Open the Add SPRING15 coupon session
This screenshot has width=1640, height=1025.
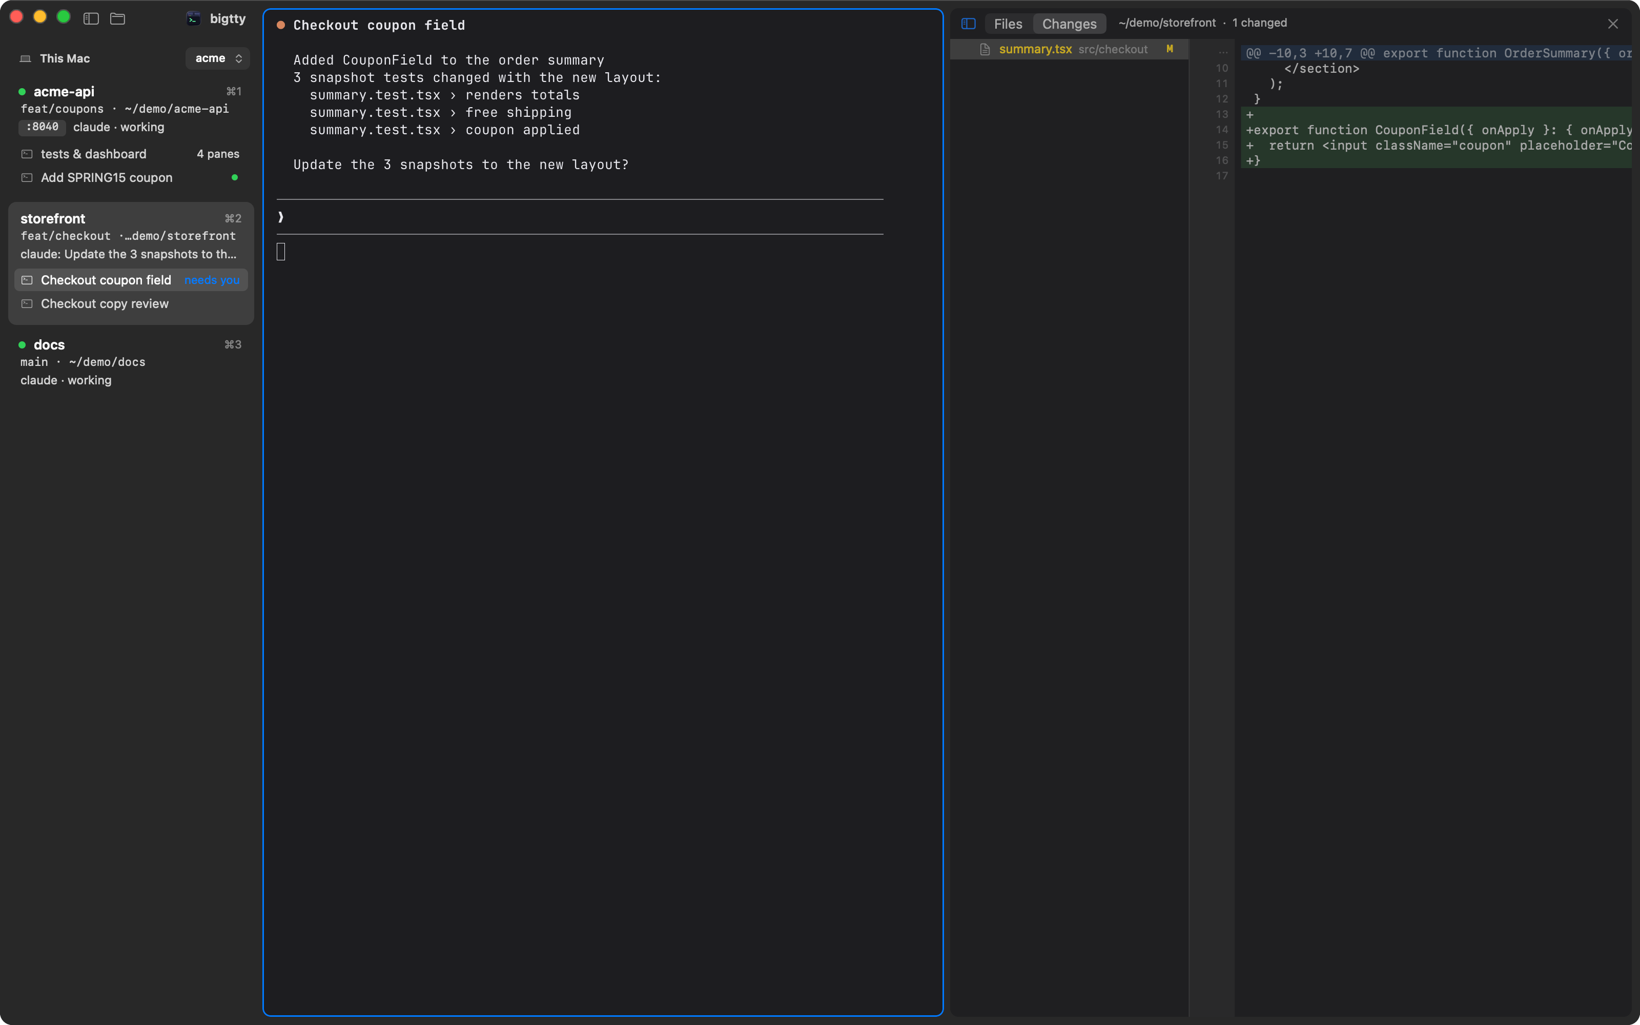coord(130,178)
